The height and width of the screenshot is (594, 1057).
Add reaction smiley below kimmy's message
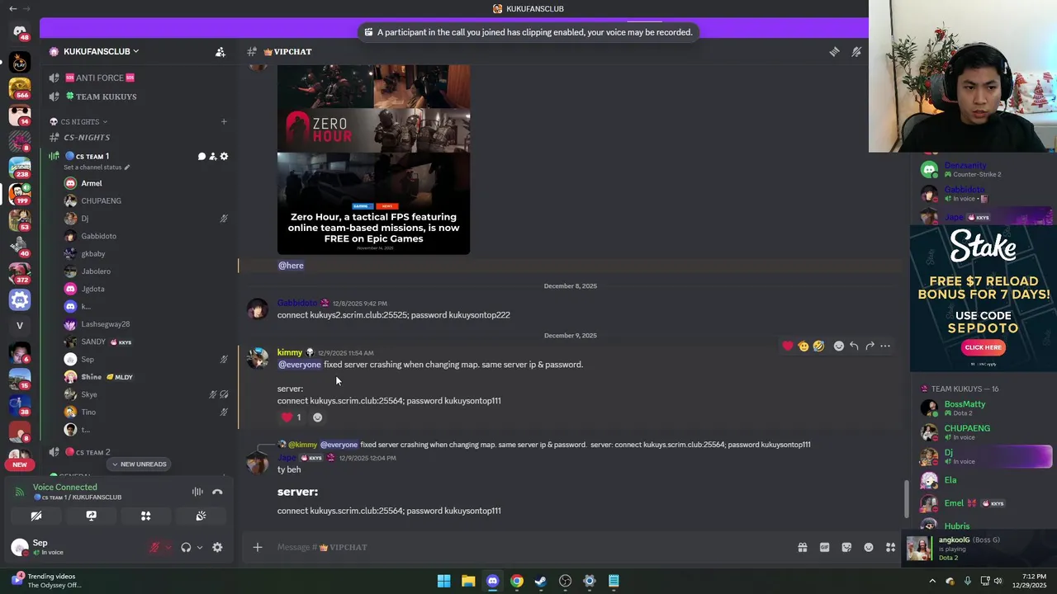[x=317, y=417]
